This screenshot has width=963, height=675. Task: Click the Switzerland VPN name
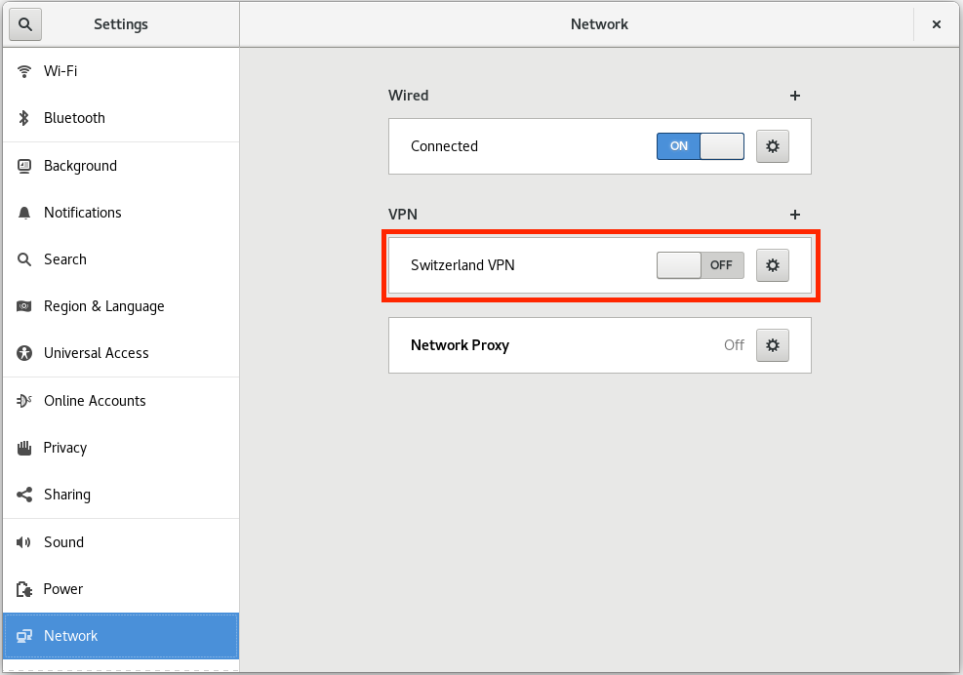[x=462, y=265]
